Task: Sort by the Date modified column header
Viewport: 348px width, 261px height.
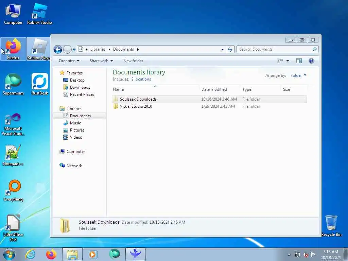Action: pos(220,89)
